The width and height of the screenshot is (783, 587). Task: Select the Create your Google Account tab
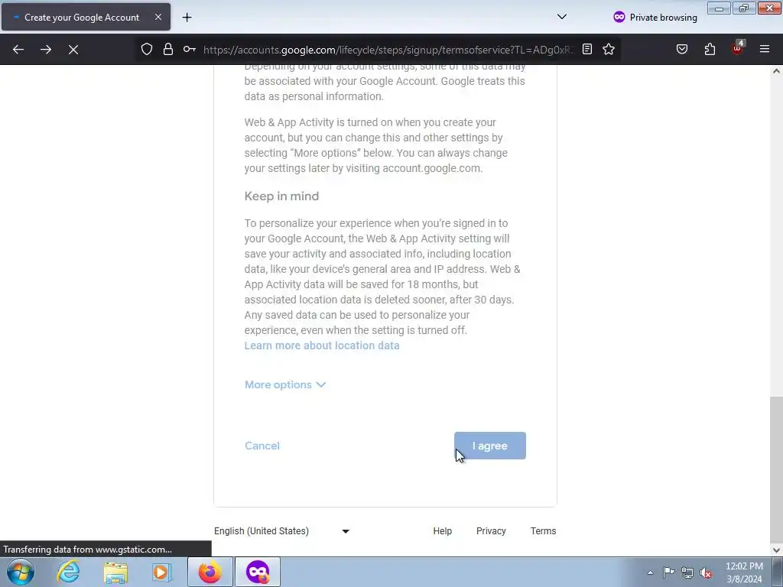coord(86,18)
